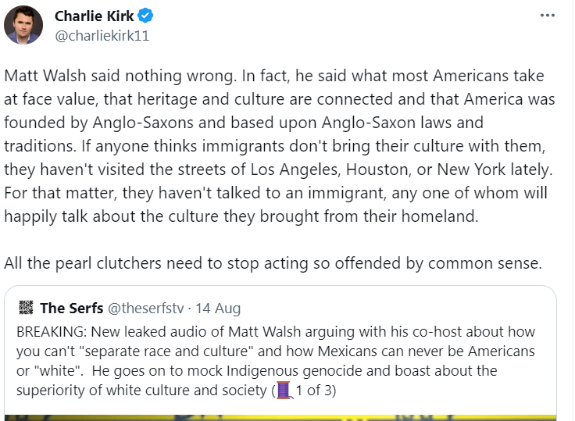Click main tweet text about Matt Walsh
The image size is (575, 421).
coord(280,146)
